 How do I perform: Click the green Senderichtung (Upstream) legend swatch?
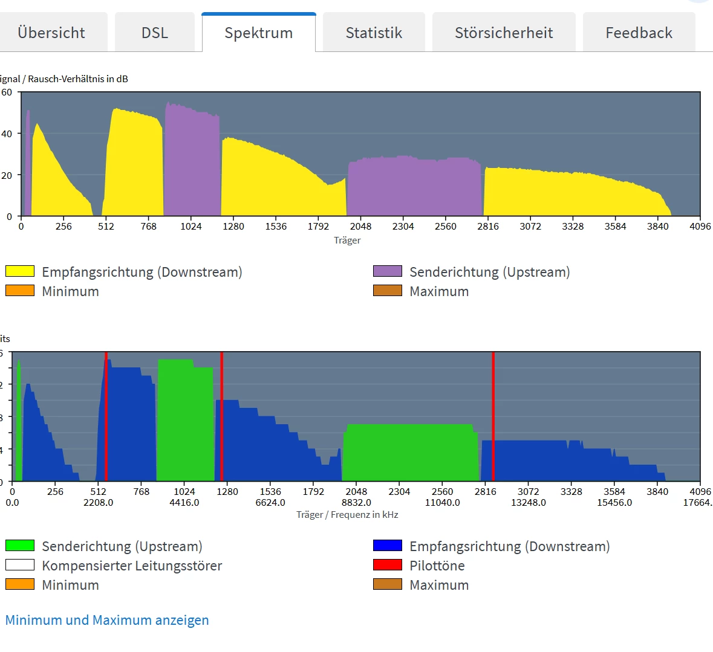click(20, 545)
